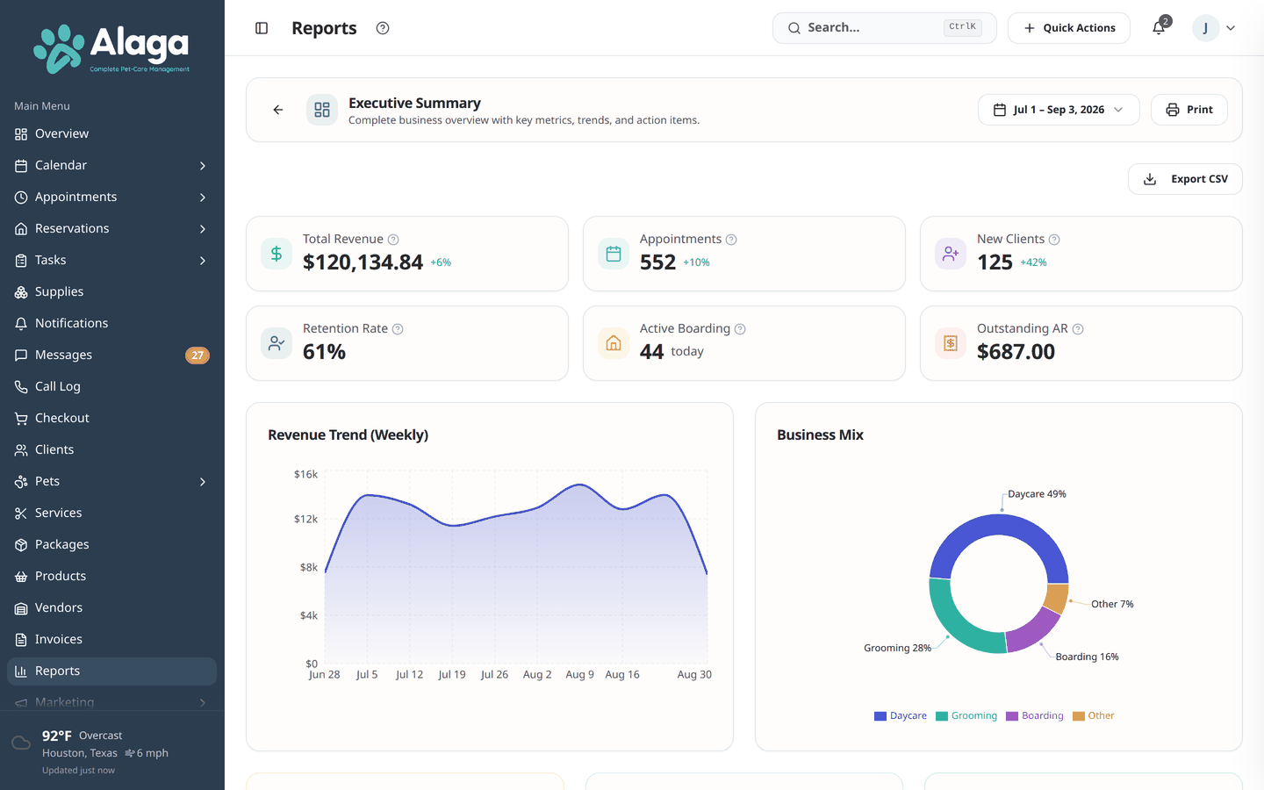1264x790 pixels.
Task: Open the Overview menu item
Action: pos(111,133)
